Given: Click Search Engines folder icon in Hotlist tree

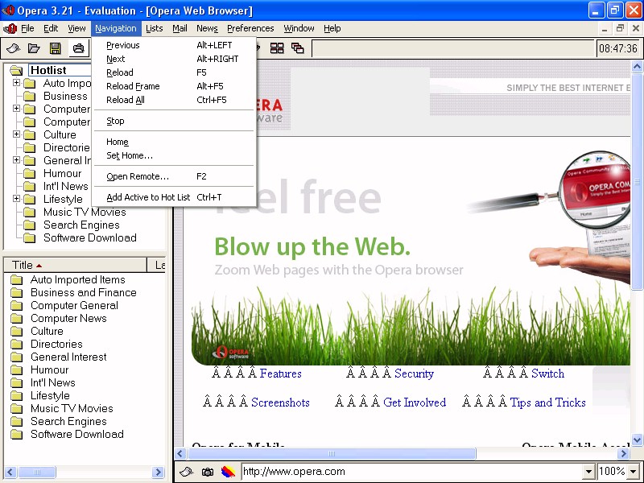Looking at the screenshot, I should coord(29,225).
